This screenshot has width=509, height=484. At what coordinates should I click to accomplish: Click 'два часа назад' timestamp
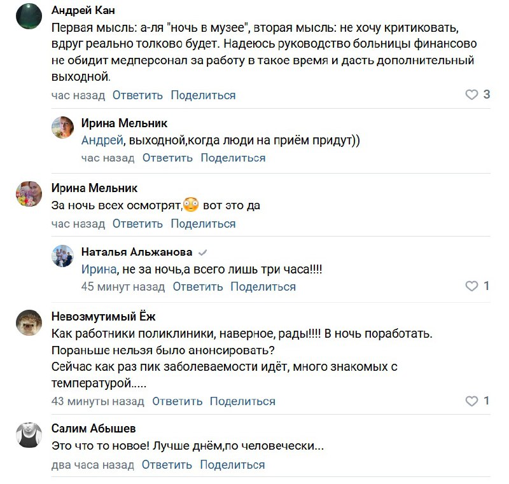click(93, 465)
